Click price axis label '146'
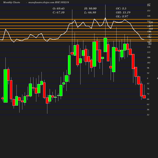 (149, 16)
